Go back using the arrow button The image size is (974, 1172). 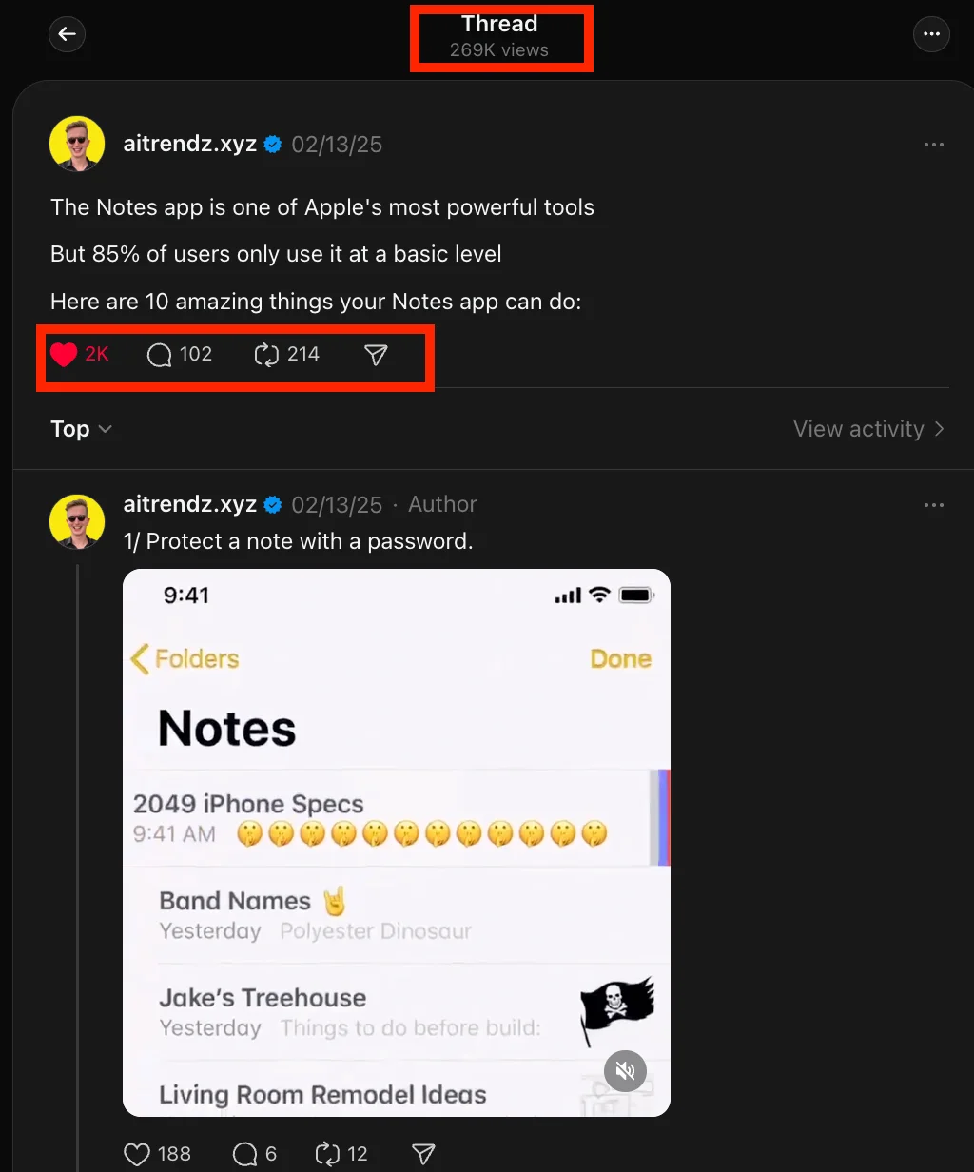[67, 34]
